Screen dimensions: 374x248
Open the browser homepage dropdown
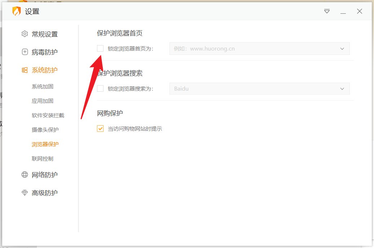point(342,48)
